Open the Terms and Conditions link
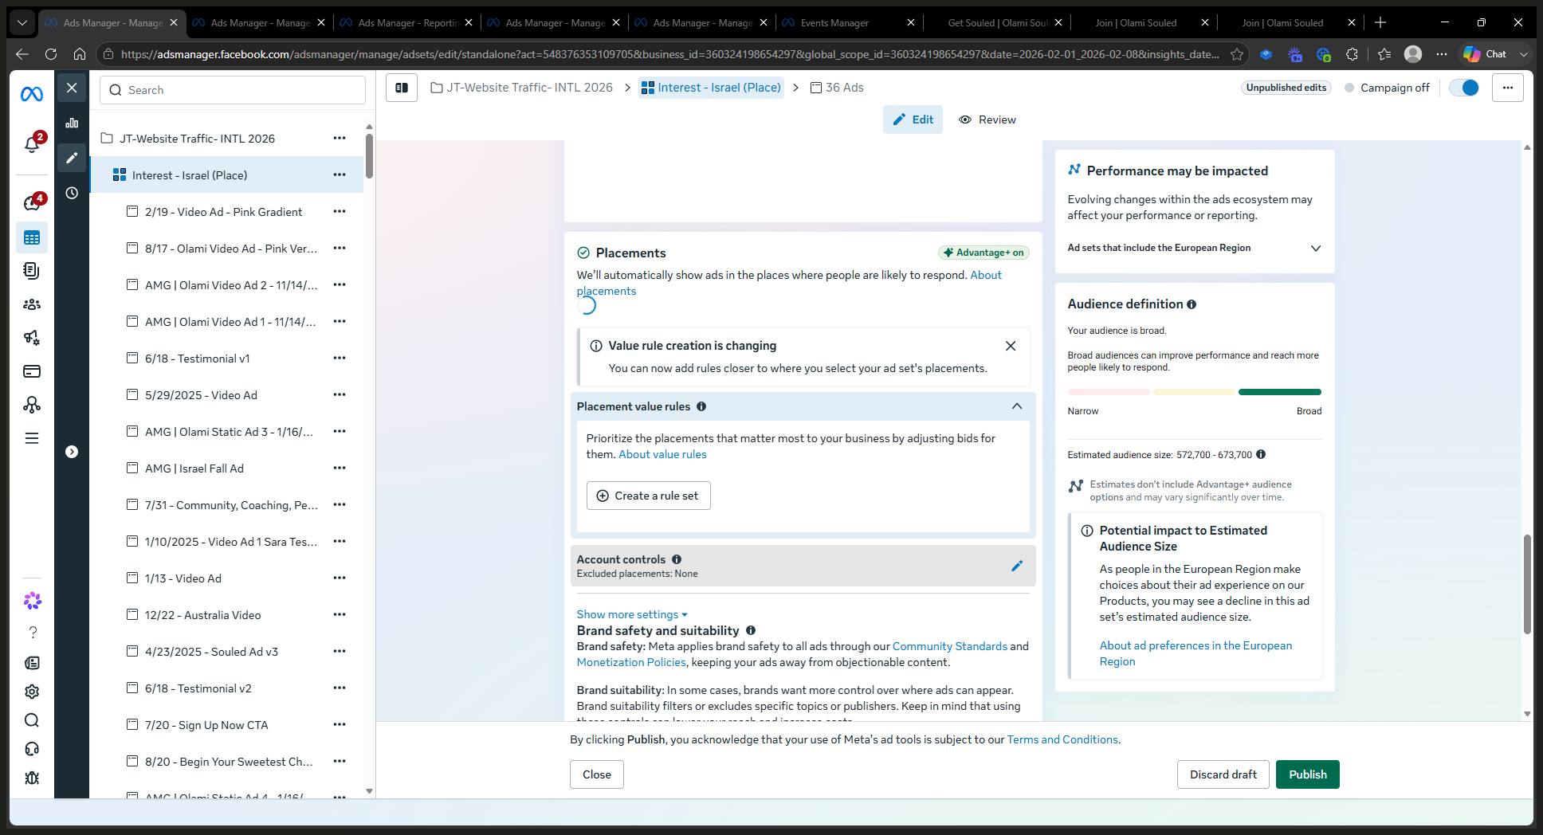Viewport: 1543px width, 835px height. [1062, 739]
